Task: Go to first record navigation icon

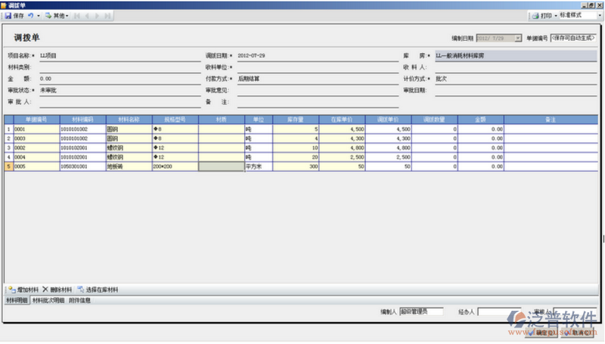Action: pyautogui.click(x=77, y=15)
